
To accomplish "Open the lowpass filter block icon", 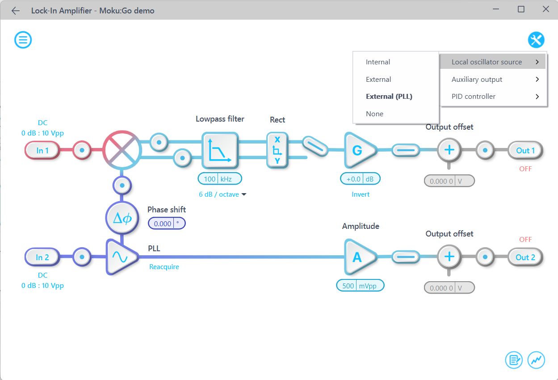I will (220, 150).
